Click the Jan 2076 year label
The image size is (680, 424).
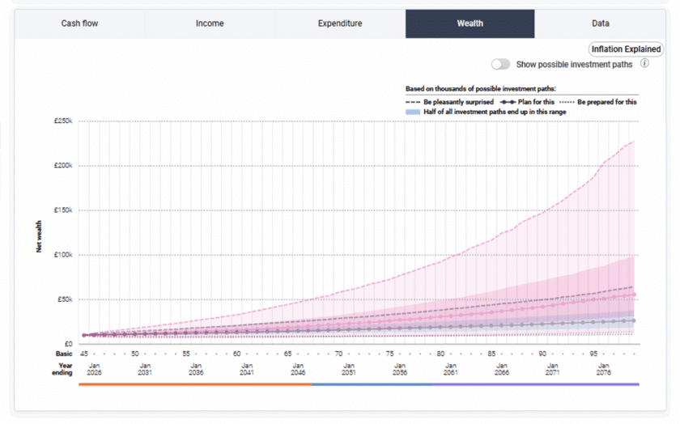[x=604, y=369]
